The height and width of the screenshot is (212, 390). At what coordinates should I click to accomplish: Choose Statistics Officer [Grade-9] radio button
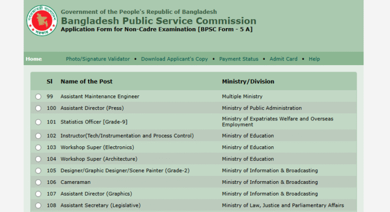click(x=38, y=122)
